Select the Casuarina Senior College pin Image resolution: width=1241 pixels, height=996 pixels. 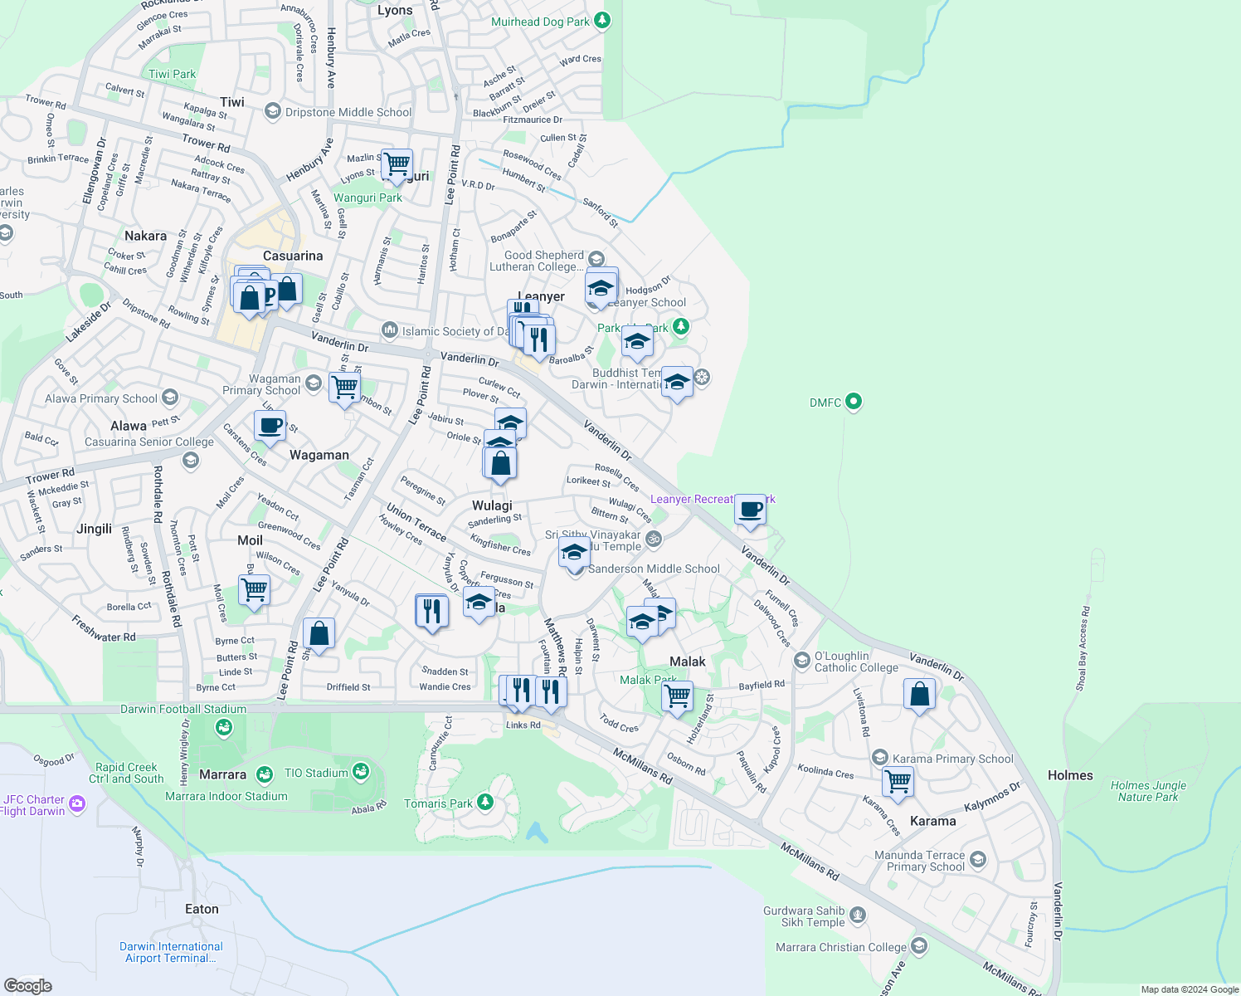[190, 459]
